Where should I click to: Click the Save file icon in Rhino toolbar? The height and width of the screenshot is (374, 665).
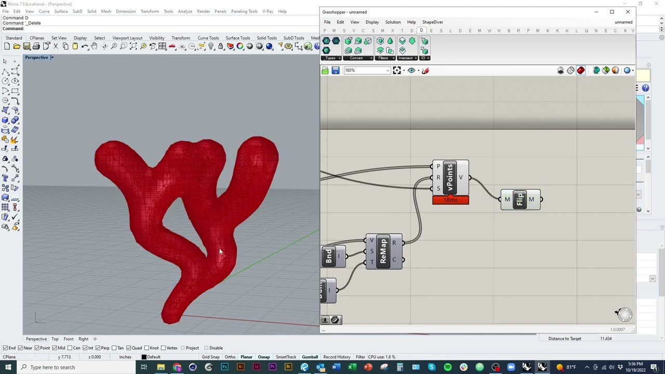coord(26,46)
